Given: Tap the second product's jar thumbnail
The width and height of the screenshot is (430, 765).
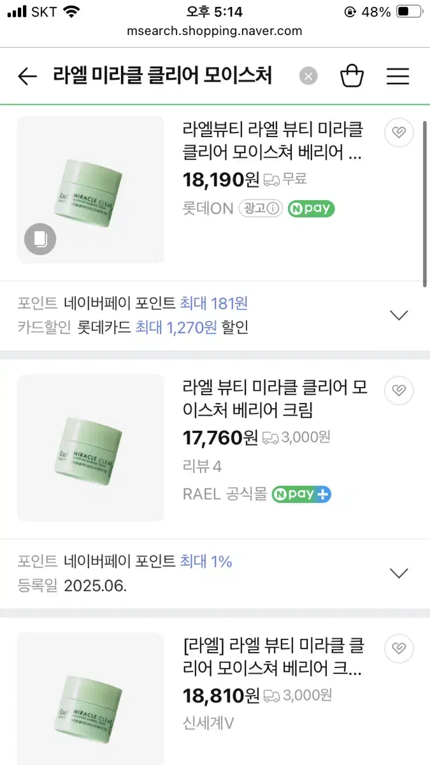Looking at the screenshot, I should 90,446.
